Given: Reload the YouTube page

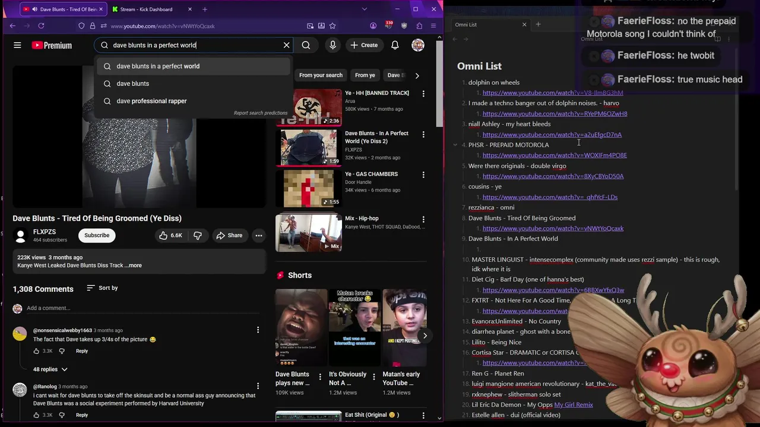Looking at the screenshot, I should pyautogui.click(x=41, y=26).
